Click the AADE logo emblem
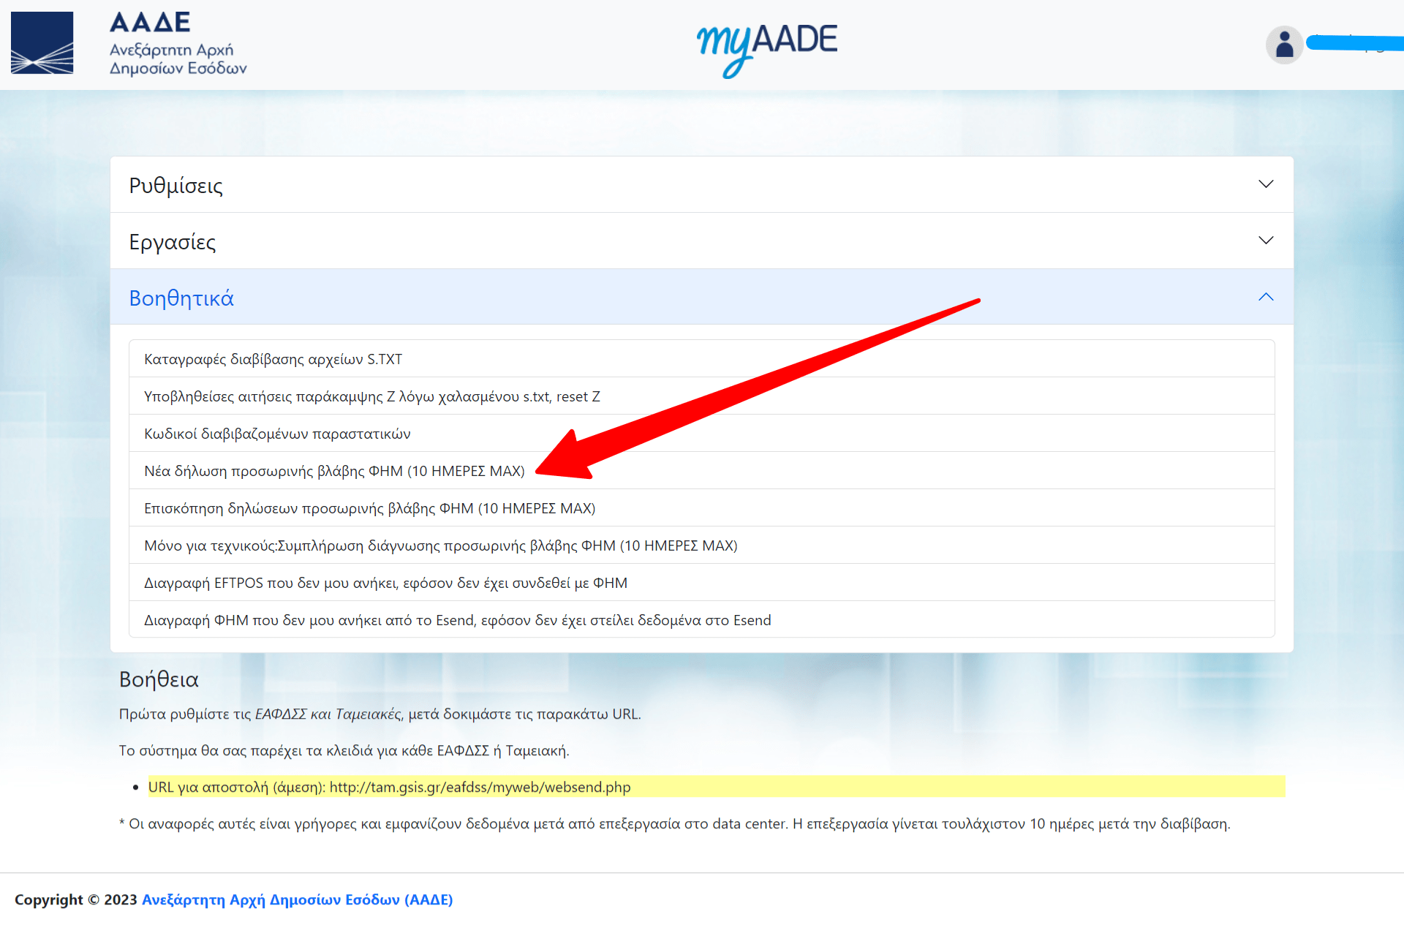 pyautogui.click(x=42, y=43)
